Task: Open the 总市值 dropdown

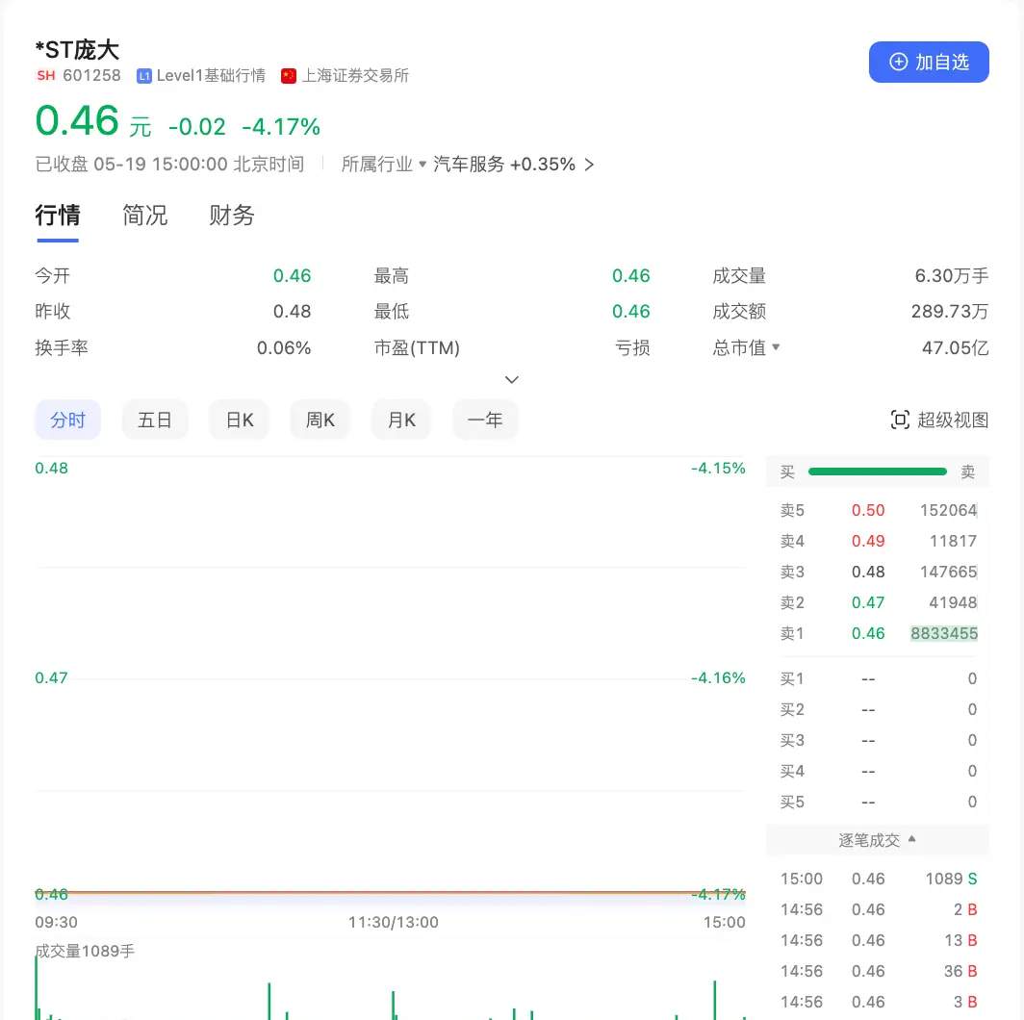Action: (x=746, y=347)
